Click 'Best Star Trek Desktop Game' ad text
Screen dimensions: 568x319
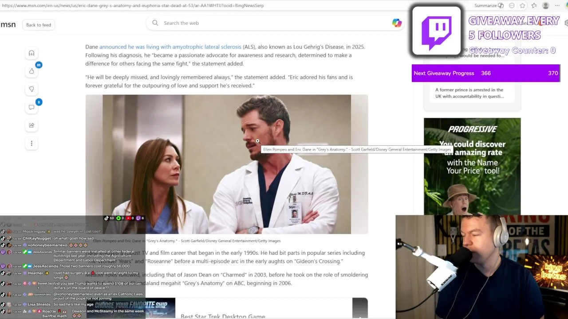tap(223, 316)
